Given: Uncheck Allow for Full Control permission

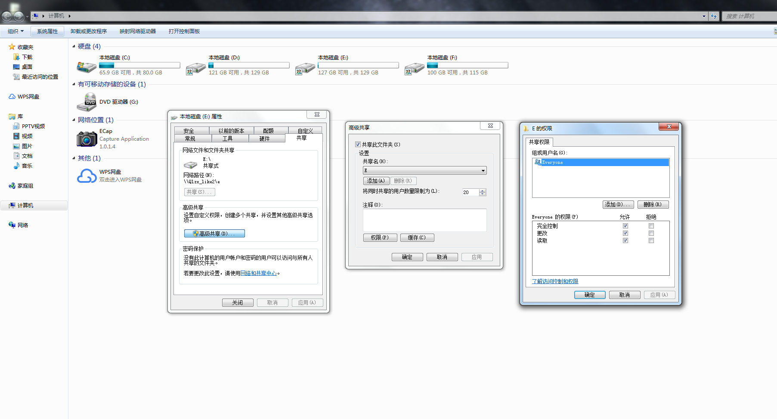Looking at the screenshot, I should pos(625,226).
